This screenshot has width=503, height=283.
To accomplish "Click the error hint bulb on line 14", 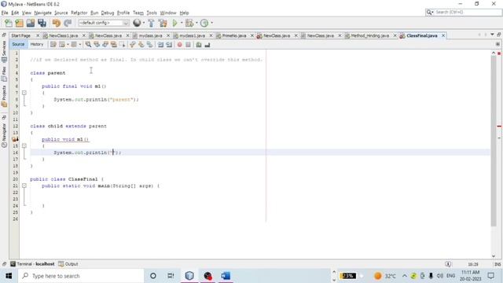I will tap(15, 139).
